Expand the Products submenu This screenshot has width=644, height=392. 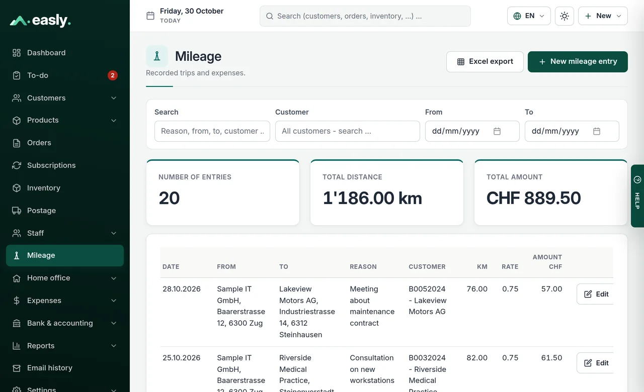pyautogui.click(x=114, y=121)
